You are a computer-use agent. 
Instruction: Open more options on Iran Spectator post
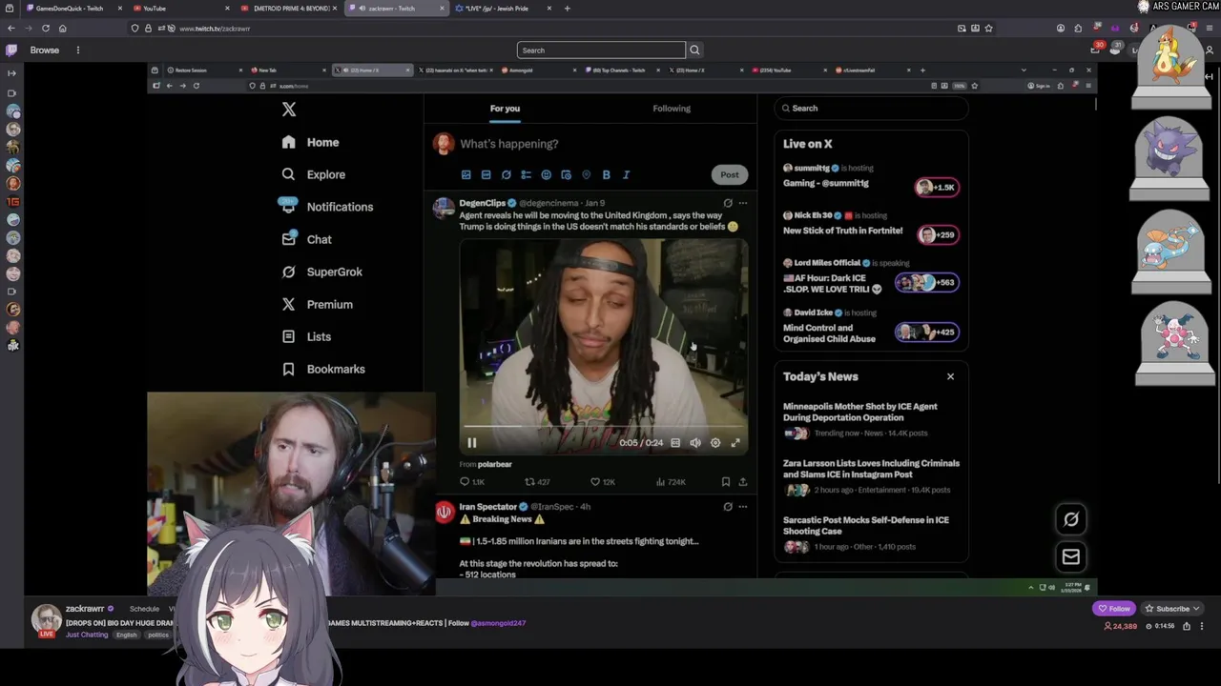(x=743, y=507)
